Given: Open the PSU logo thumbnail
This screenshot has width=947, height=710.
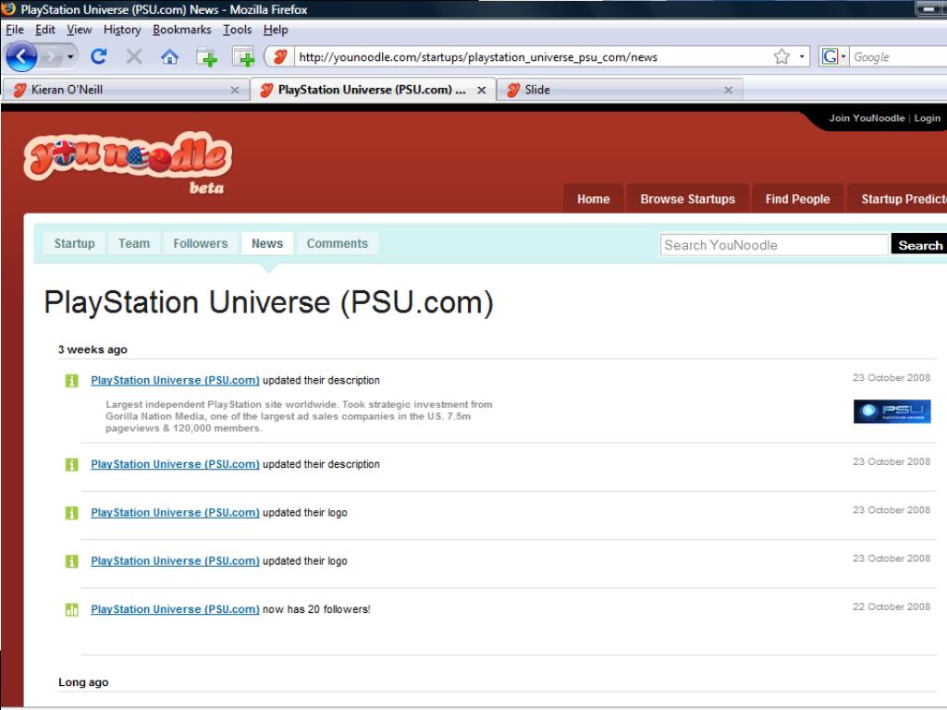Looking at the screenshot, I should [x=892, y=411].
